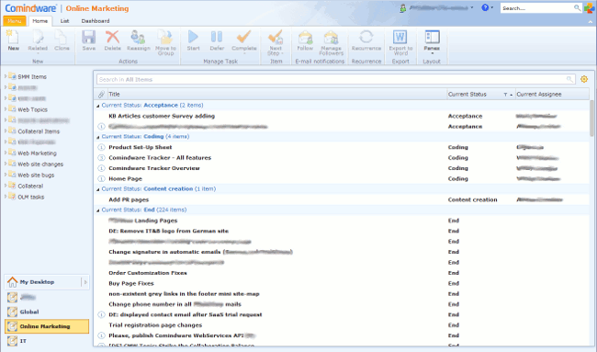This screenshot has height=352, width=597.
Task: Open list settings gear icon
Action: (x=584, y=79)
